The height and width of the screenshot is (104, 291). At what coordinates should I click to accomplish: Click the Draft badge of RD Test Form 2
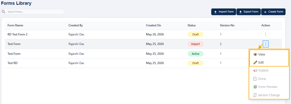195,34
